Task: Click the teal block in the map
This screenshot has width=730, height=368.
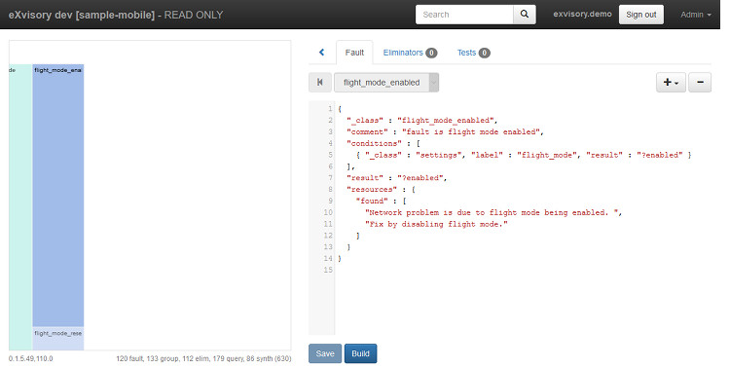Action: (20, 207)
